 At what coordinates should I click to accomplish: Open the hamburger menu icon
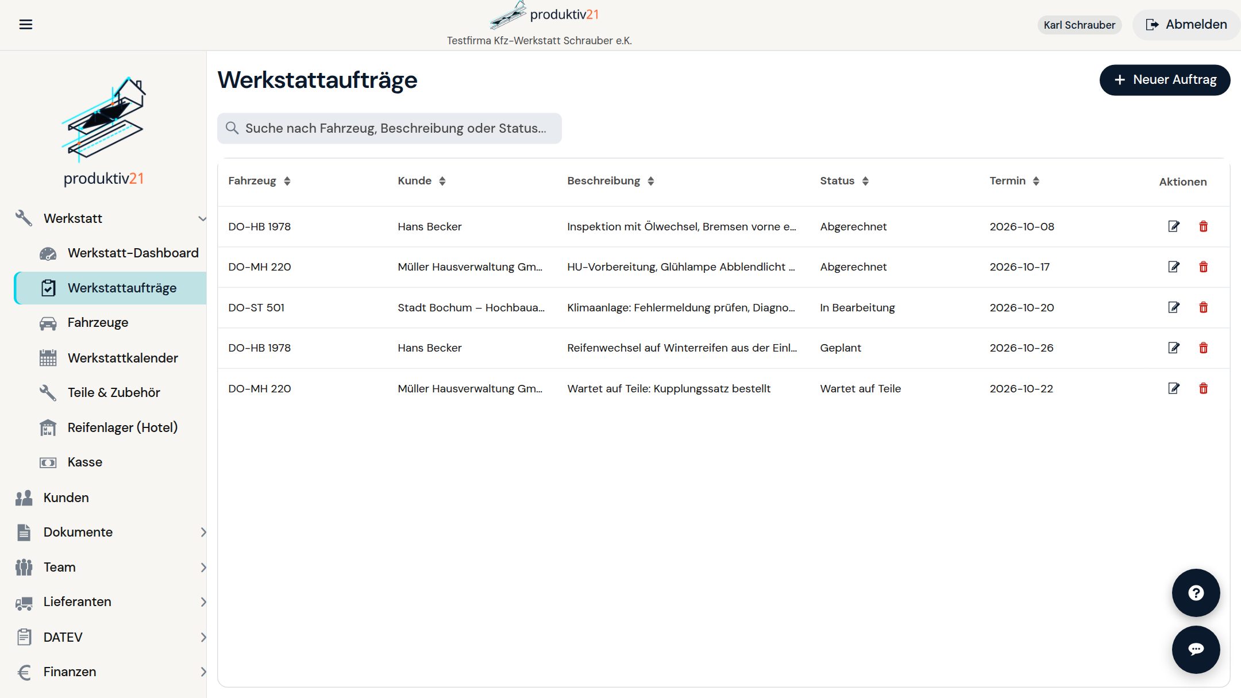point(25,24)
